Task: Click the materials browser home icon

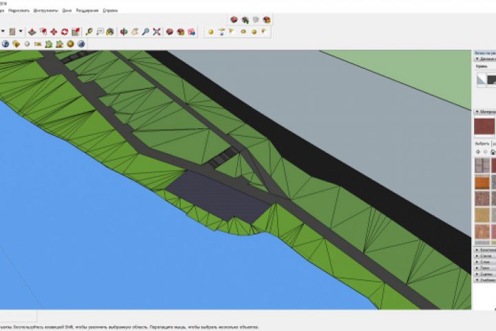Action: (x=493, y=152)
